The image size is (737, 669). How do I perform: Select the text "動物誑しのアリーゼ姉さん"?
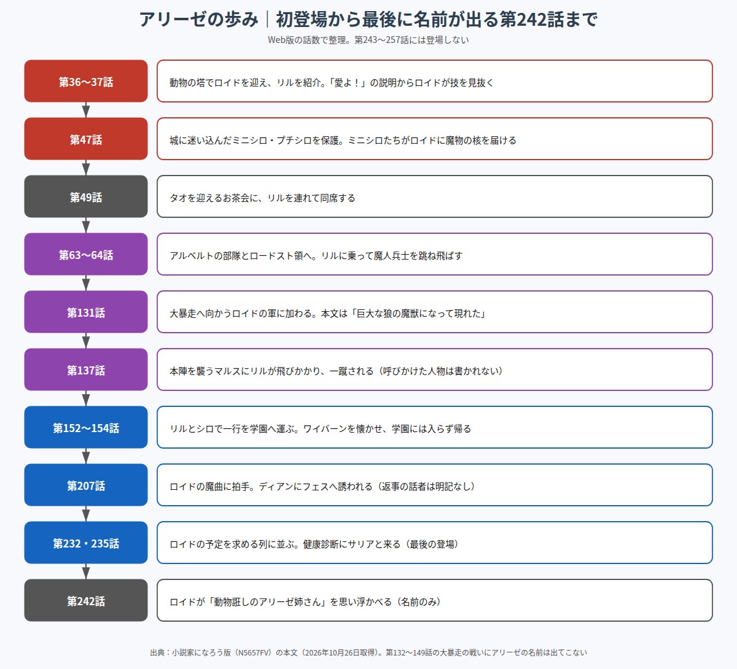267,601
